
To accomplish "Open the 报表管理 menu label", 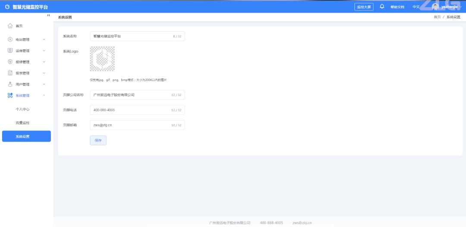I will [22, 73].
